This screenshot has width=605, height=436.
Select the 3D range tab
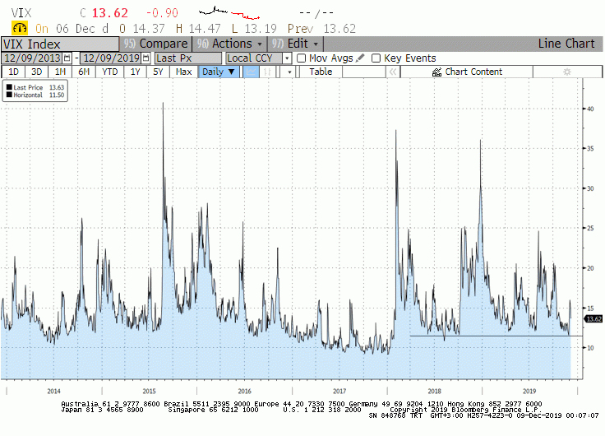(37, 72)
